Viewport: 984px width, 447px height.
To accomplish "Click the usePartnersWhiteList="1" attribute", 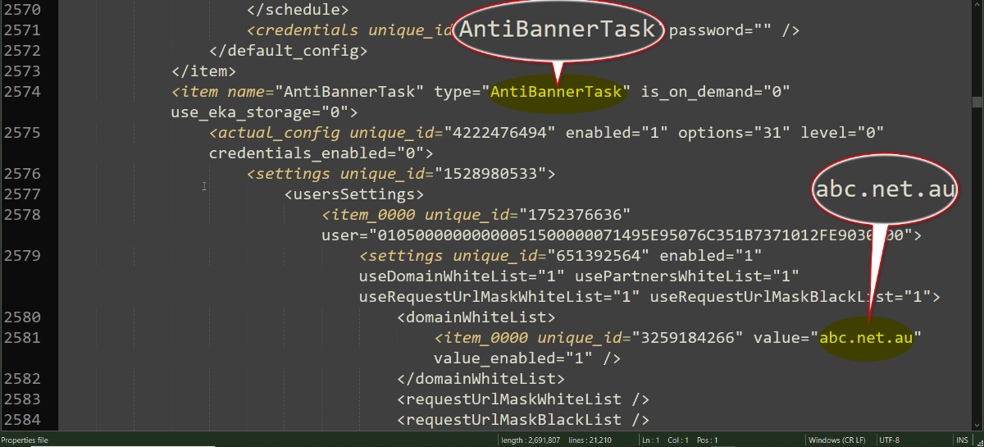I will click(687, 276).
